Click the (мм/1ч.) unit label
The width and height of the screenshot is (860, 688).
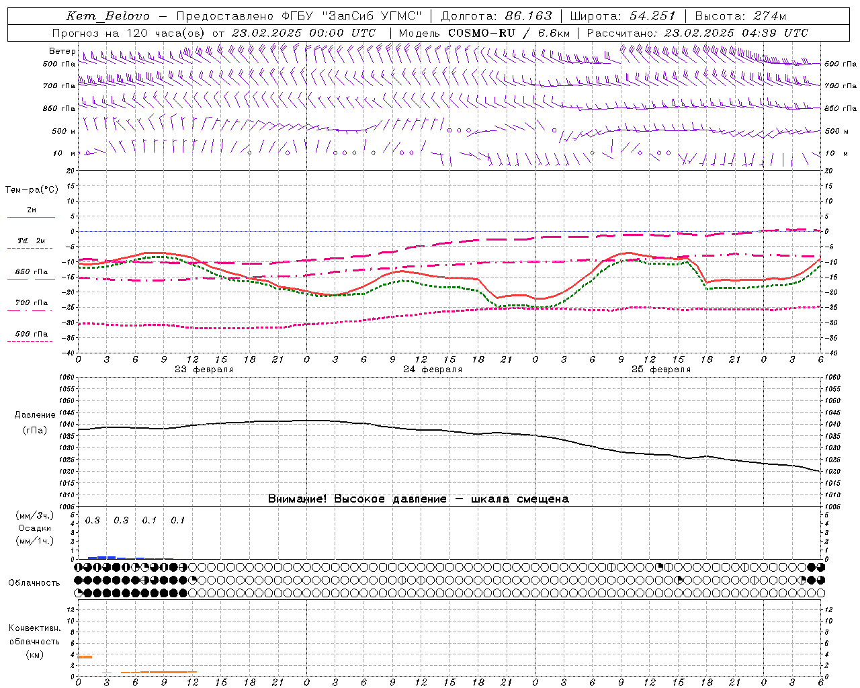tap(35, 541)
